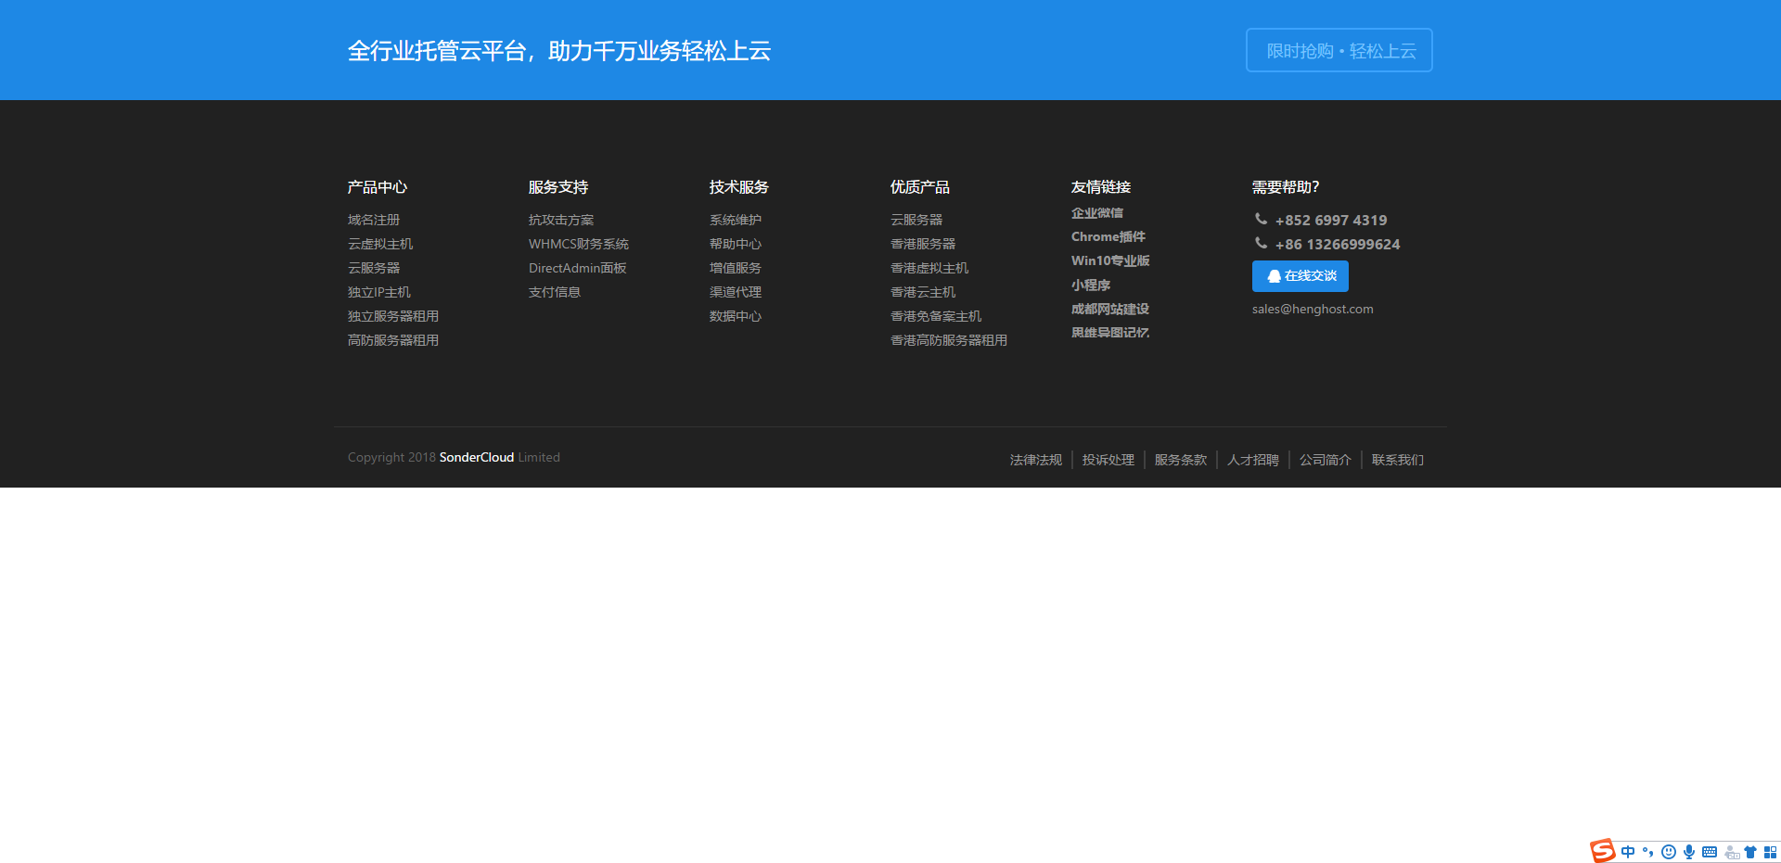
Task: Open 投诉处理 footer link
Action: 1108,460
